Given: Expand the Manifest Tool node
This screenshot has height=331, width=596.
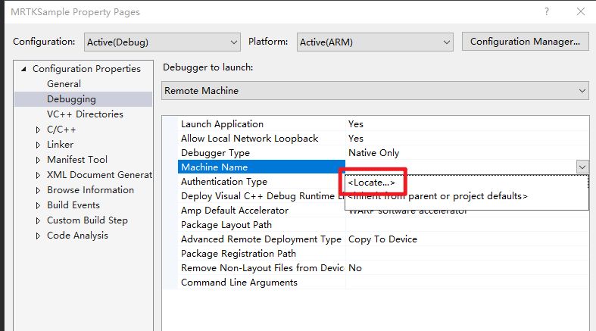Looking at the screenshot, I should click(x=38, y=160).
